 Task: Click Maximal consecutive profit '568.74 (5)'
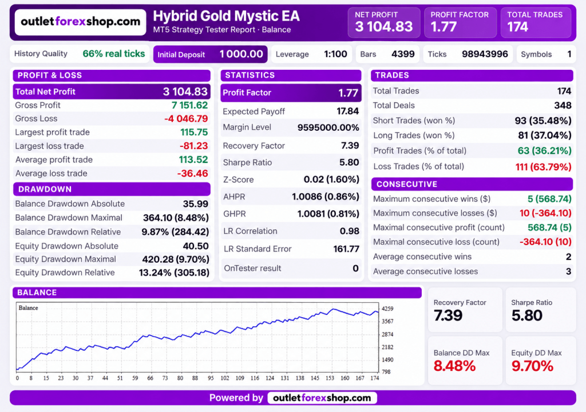(549, 227)
